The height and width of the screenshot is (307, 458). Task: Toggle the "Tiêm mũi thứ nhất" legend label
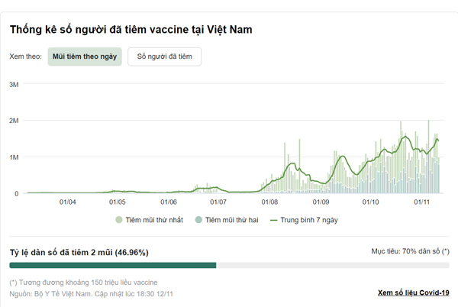point(153,219)
